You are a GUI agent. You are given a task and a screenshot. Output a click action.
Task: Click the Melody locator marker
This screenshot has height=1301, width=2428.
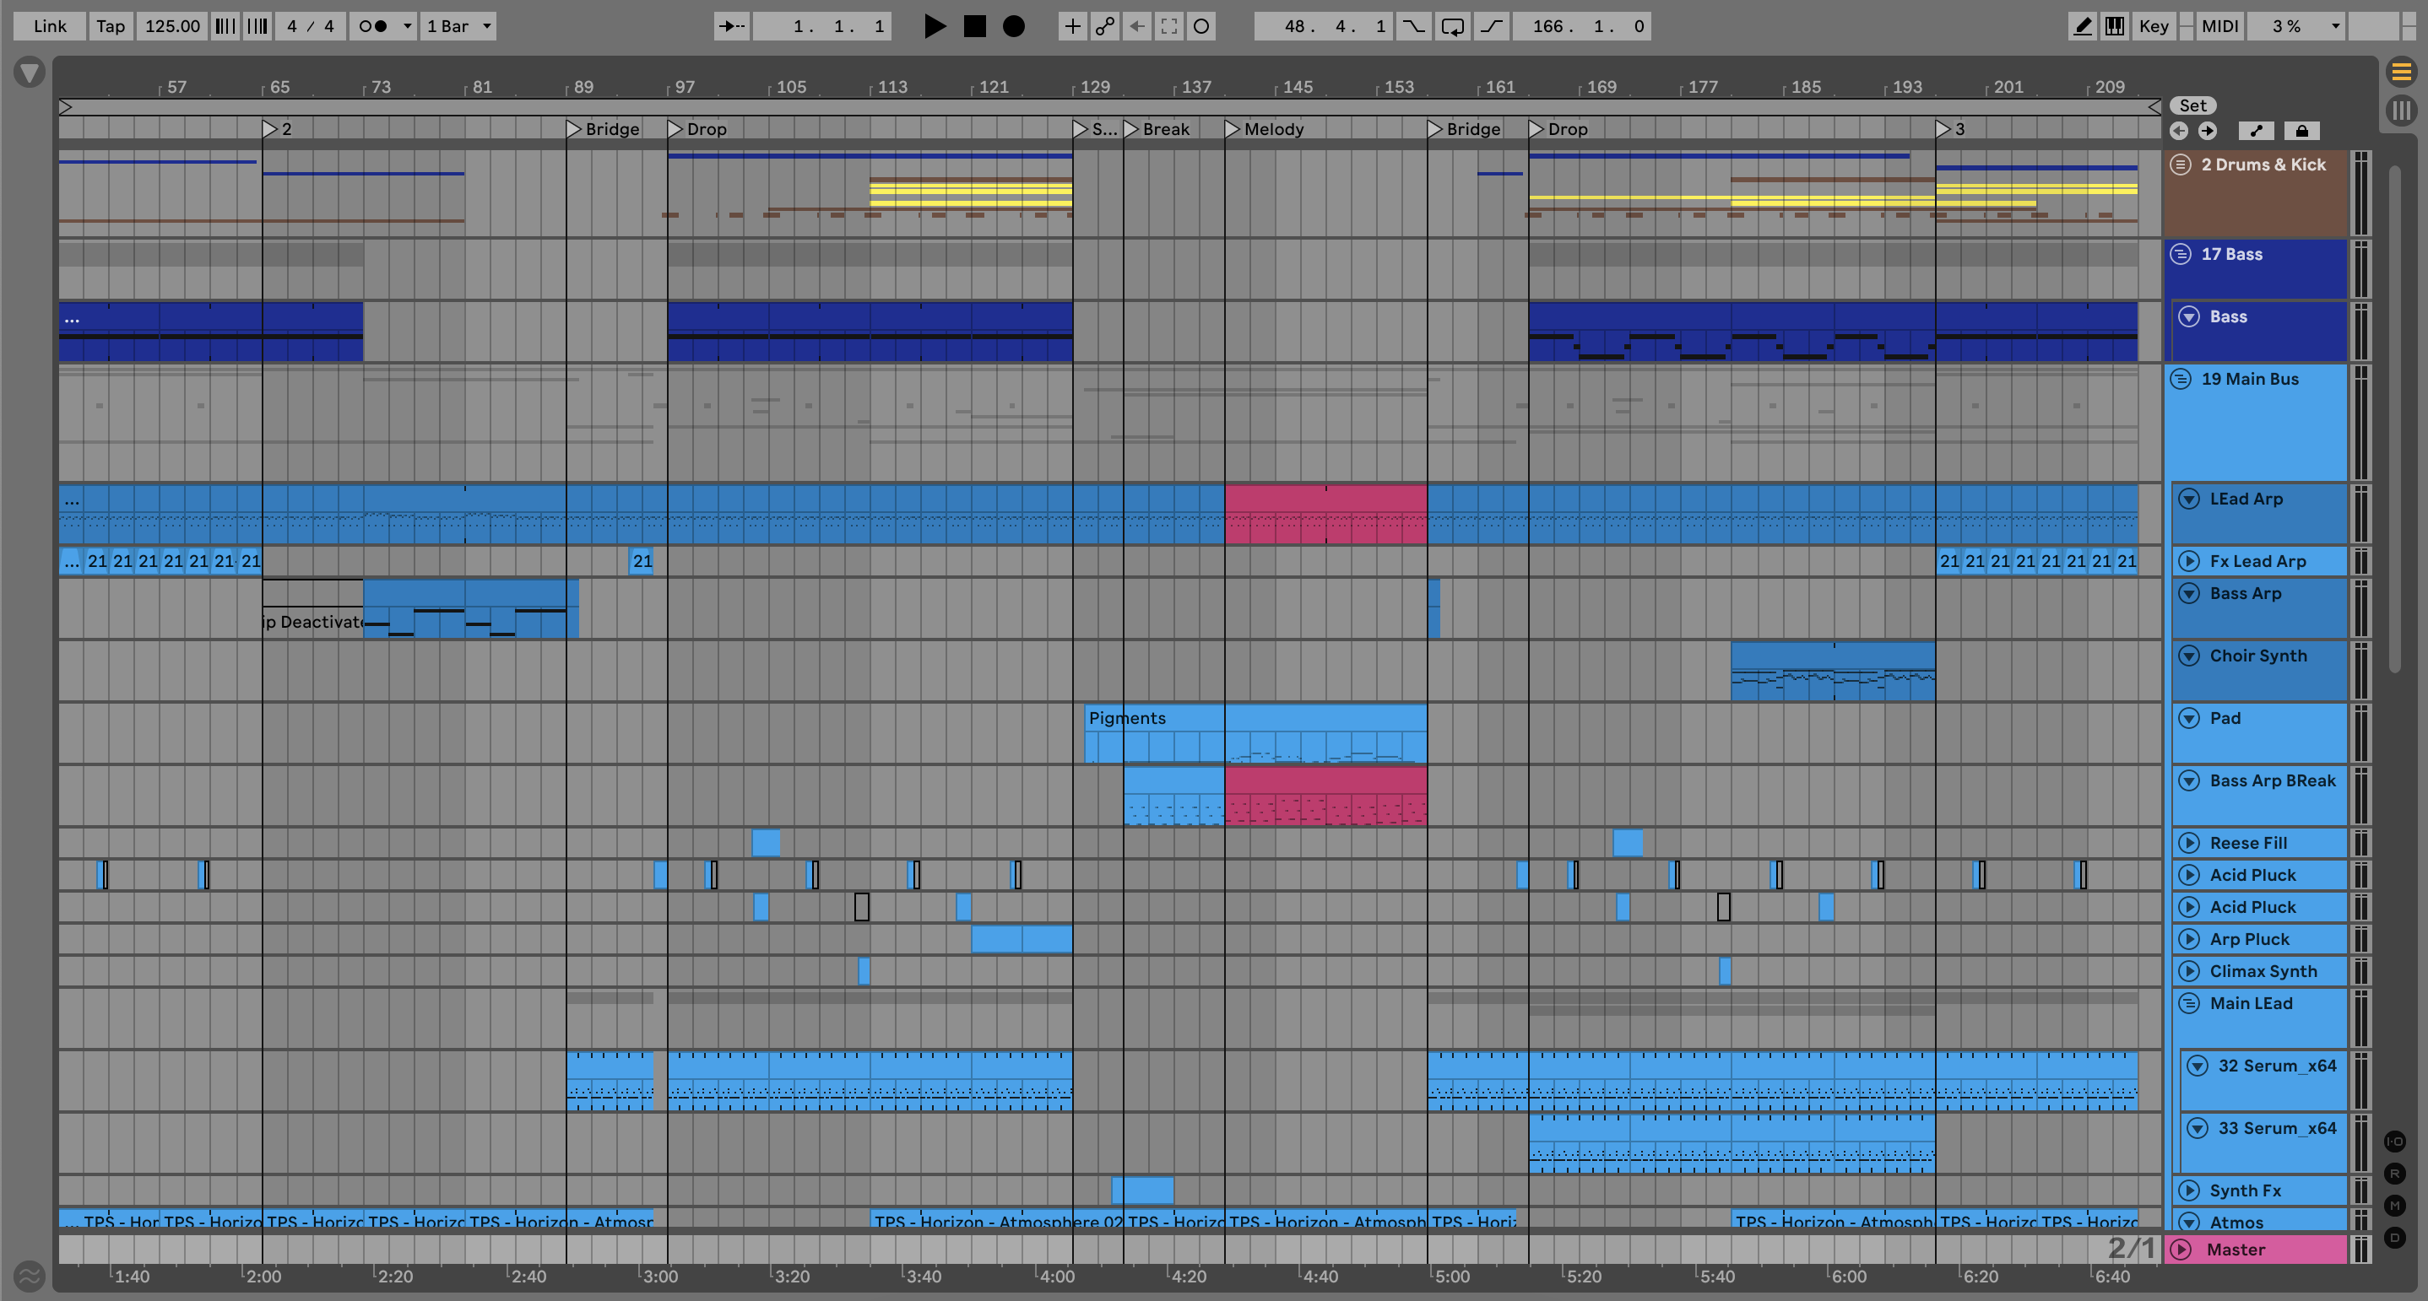[1233, 129]
